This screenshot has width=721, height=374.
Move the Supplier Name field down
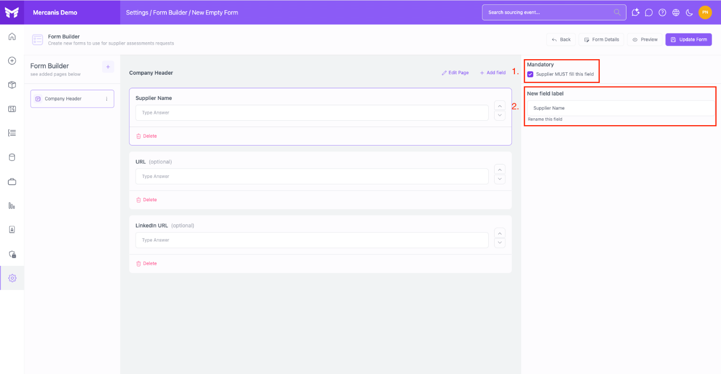[500, 115]
